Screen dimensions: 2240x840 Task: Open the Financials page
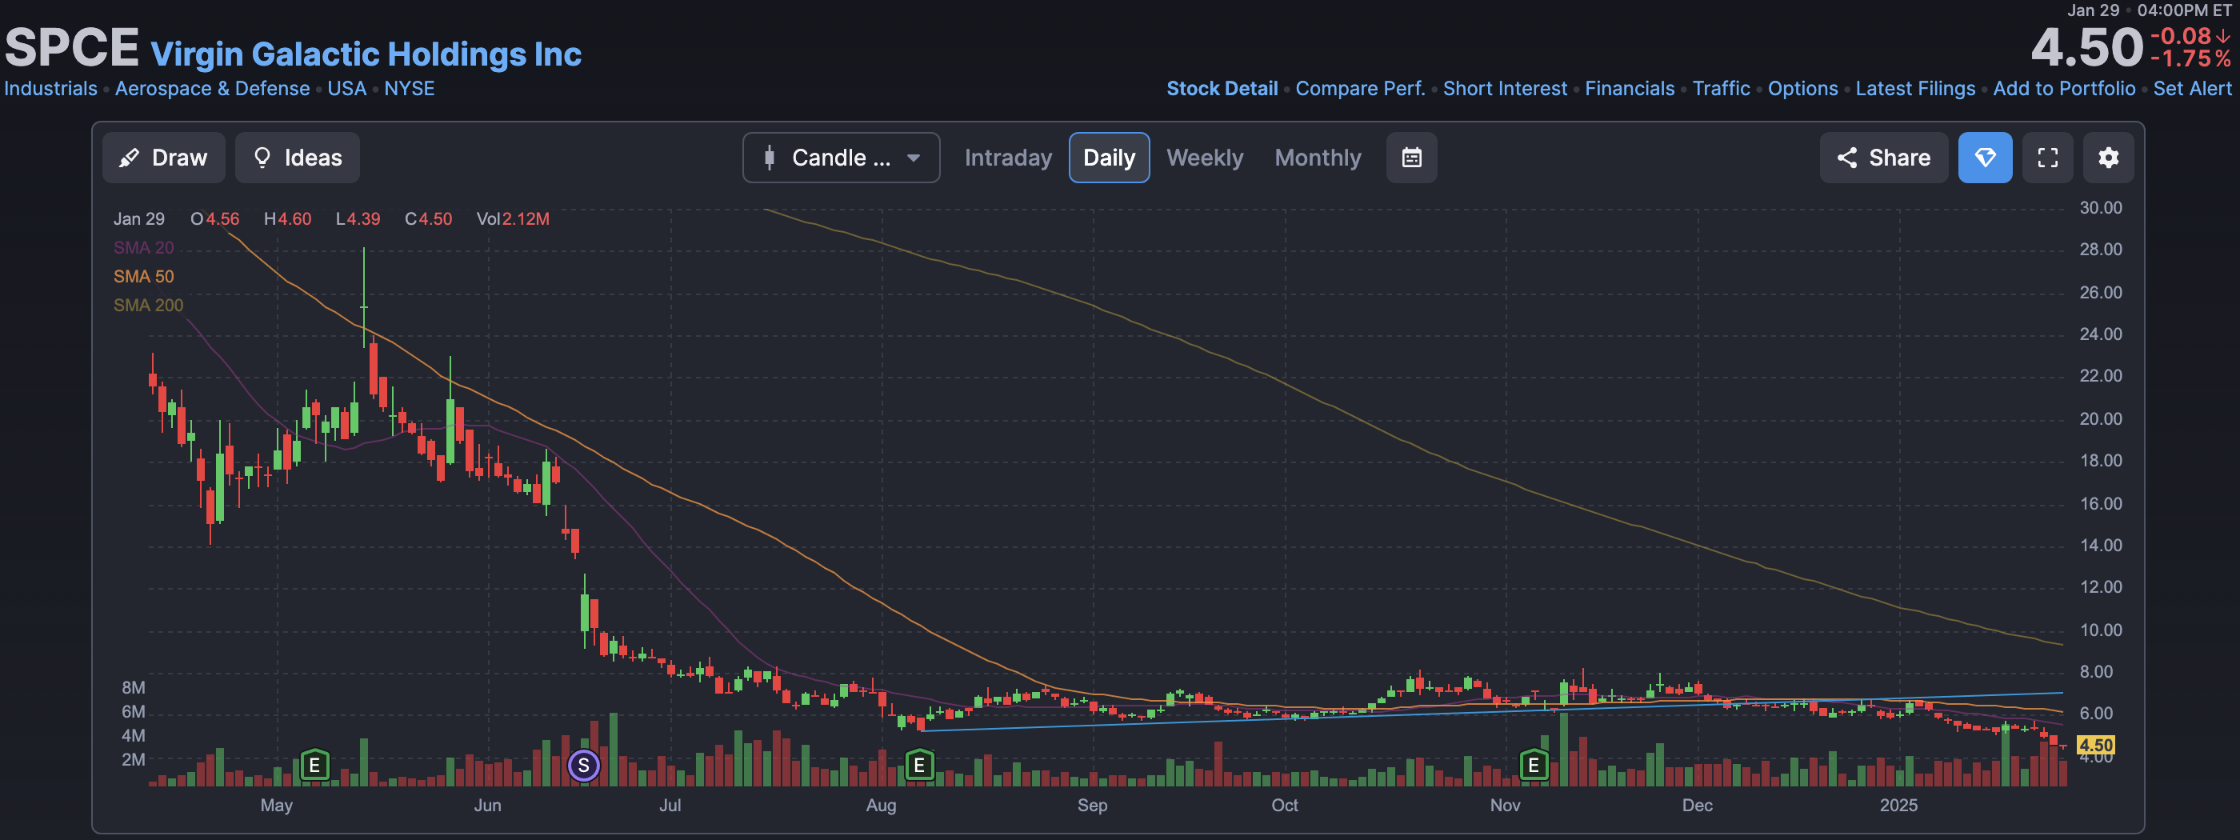(1630, 89)
